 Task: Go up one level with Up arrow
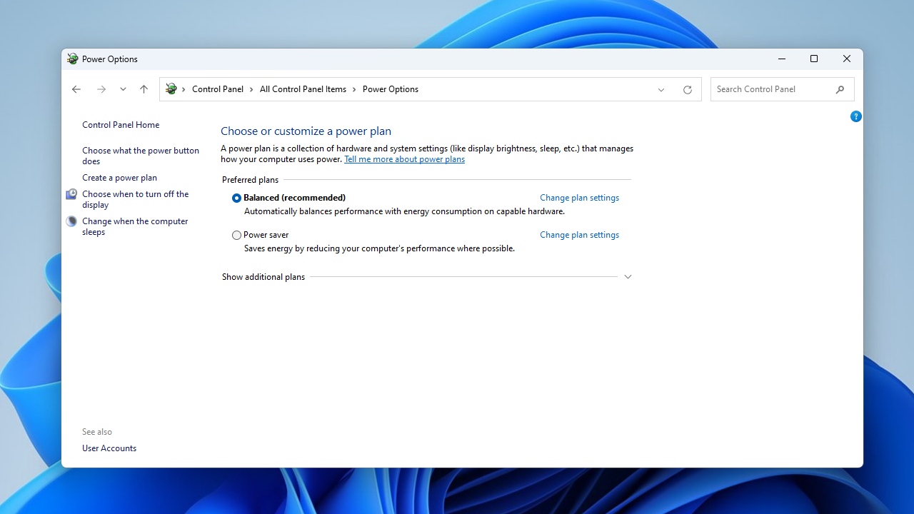click(x=144, y=89)
